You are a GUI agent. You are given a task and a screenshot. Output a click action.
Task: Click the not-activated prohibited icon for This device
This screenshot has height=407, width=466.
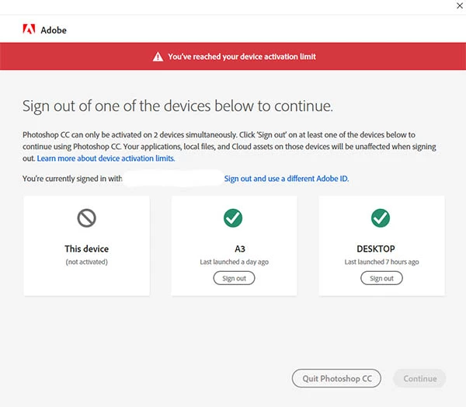[x=86, y=218]
